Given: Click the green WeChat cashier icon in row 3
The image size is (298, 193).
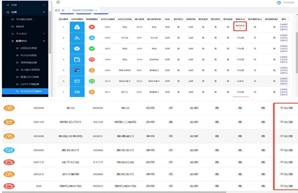Looking at the screenshot, I should coord(77,49).
